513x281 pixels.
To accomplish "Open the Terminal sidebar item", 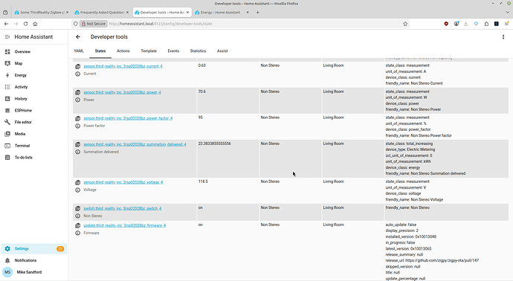I will click(22, 146).
